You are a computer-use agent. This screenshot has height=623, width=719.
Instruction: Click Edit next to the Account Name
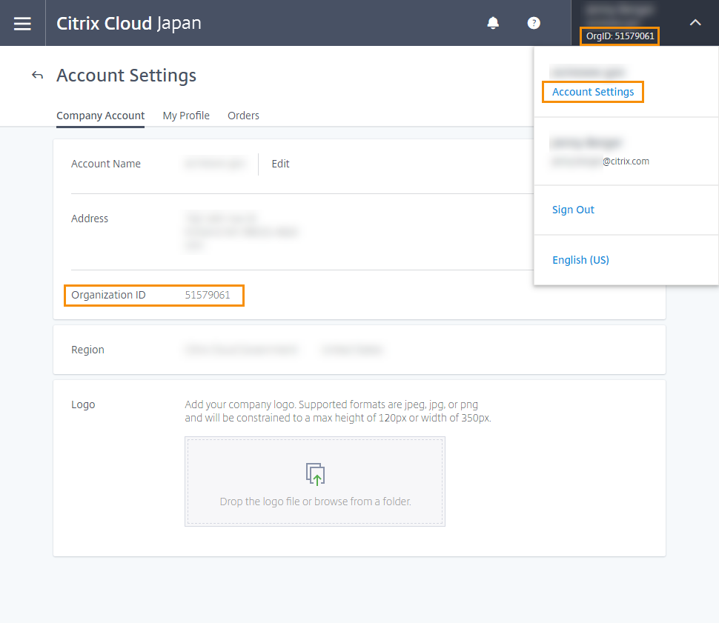coord(280,164)
